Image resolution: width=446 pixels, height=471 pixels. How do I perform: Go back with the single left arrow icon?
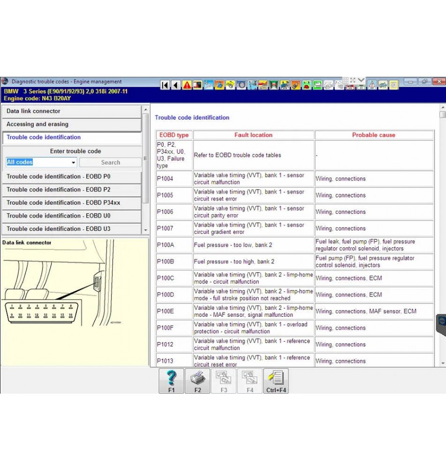pyautogui.click(x=176, y=85)
